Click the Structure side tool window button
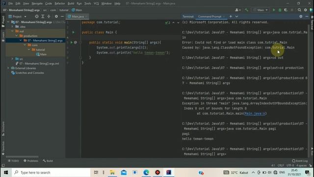314x177 pixels. click(x=3, y=129)
